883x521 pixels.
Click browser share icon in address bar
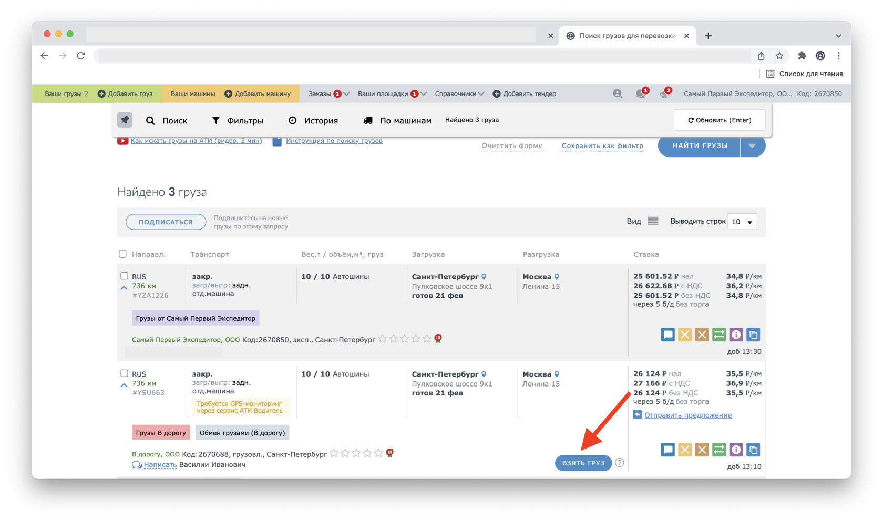click(761, 56)
